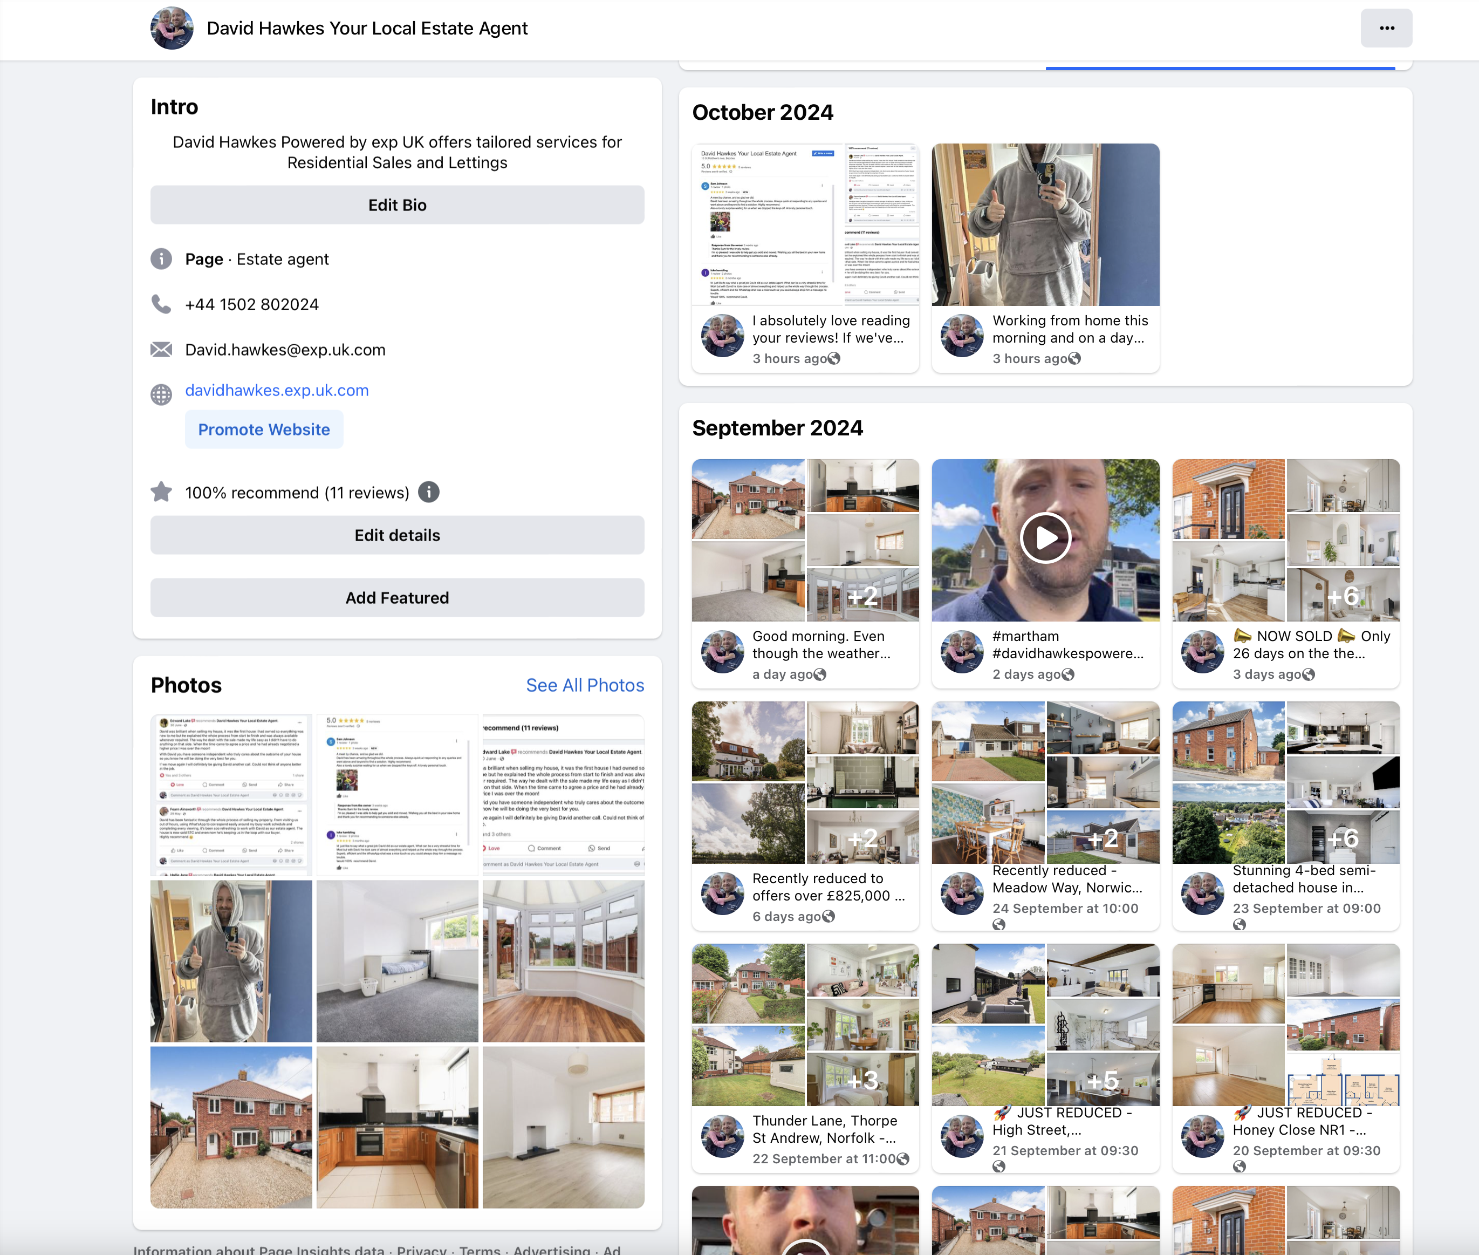Click 'Stunning 4-bed semi-detached house' post text
The width and height of the screenshot is (1479, 1255).
1303,878
